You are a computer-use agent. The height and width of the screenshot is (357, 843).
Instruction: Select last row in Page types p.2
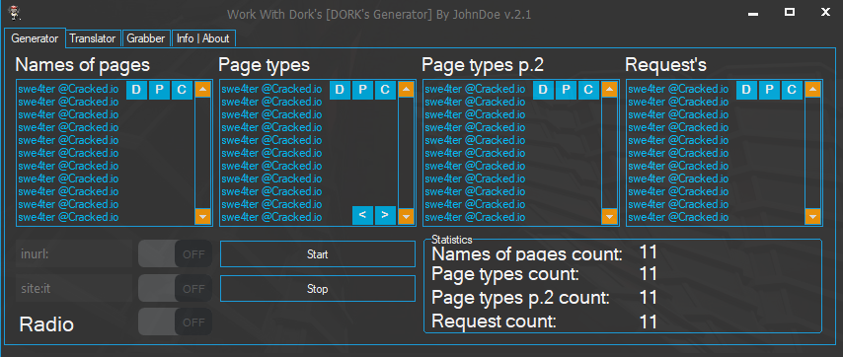pyautogui.click(x=475, y=217)
